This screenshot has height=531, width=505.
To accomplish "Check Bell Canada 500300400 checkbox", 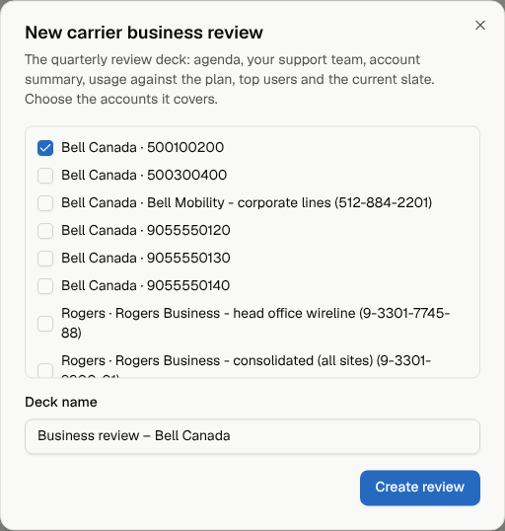I will [x=45, y=176].
